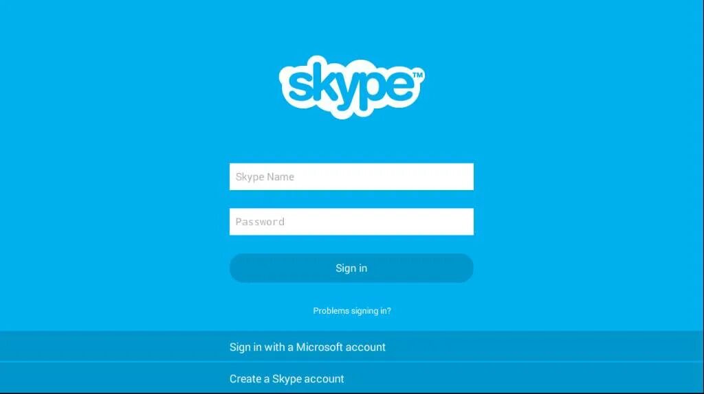704x394 pixels.
Task: Click the Skype Name placeholder text
Action: point(265,177)
